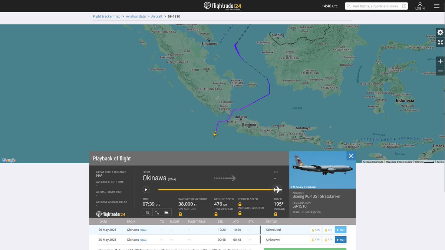The width and height of the screenshot is (445, 250).
Task: Open Aircraft breadcrumb link
Action: [x=157, y=17]
